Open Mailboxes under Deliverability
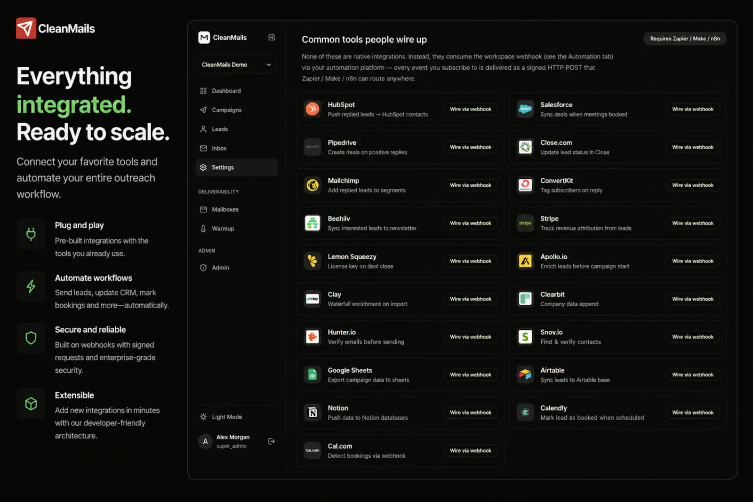The image size is (753, 502). pos(237,209)
